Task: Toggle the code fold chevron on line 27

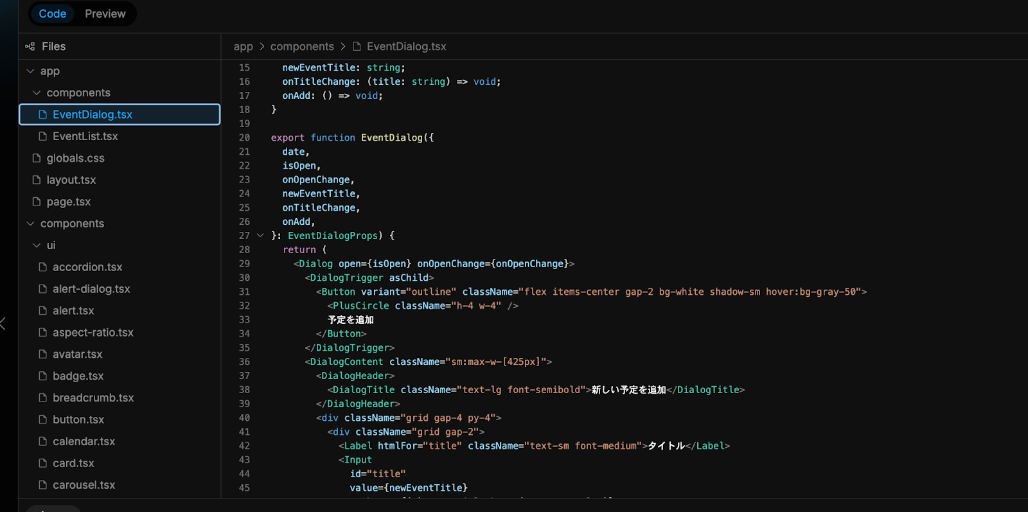Action: (x=260, y=236)
